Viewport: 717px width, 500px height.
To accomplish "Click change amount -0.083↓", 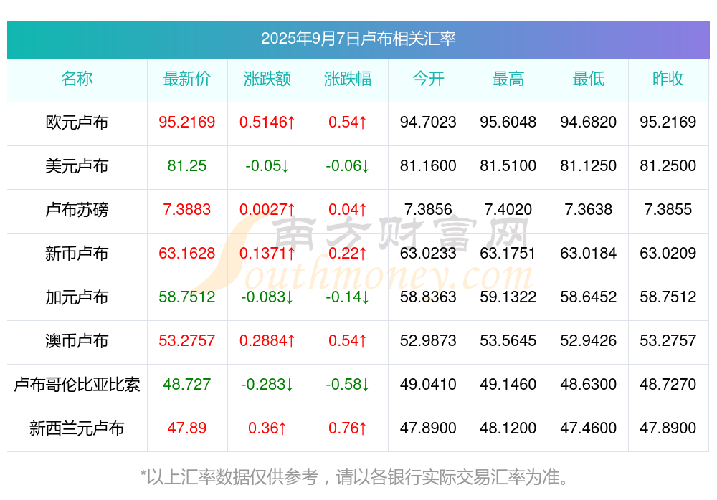I will pyautogui.click(x=267, y=297).
